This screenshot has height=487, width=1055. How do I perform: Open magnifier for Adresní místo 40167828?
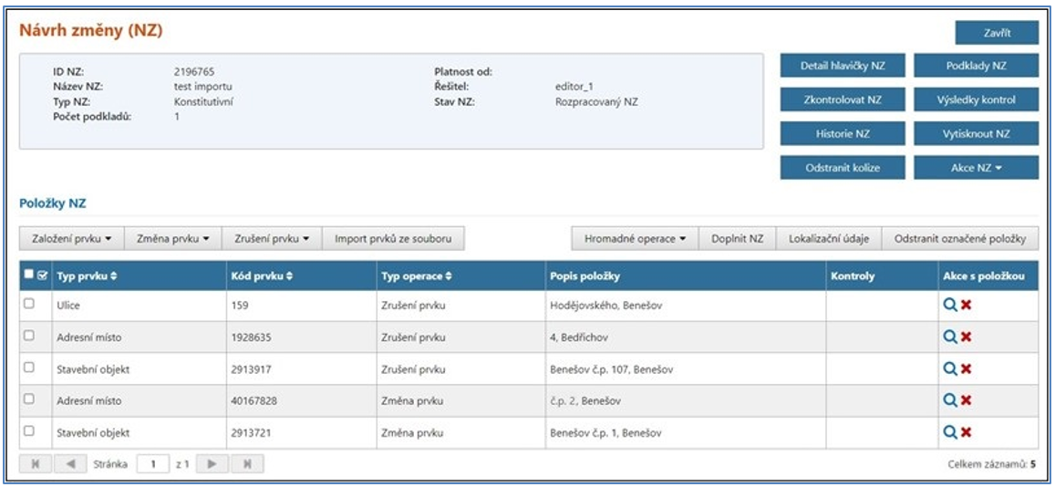949,400
